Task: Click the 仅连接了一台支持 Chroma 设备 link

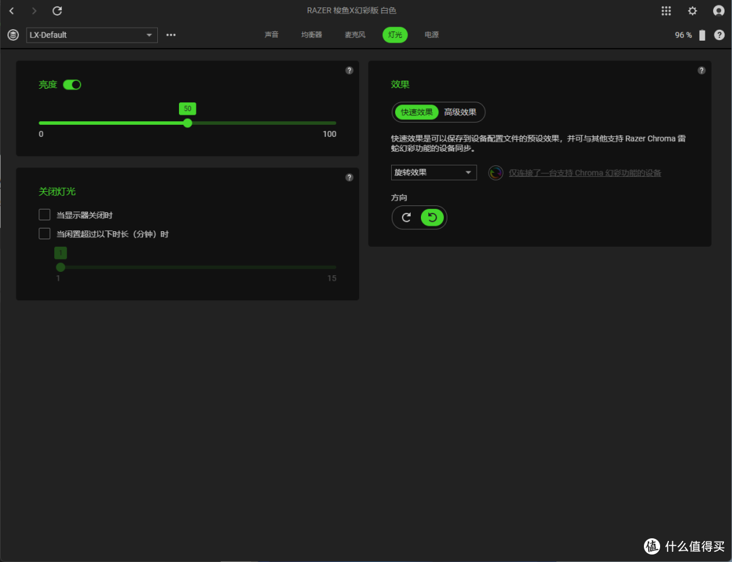Action: [x=585, y=173]
